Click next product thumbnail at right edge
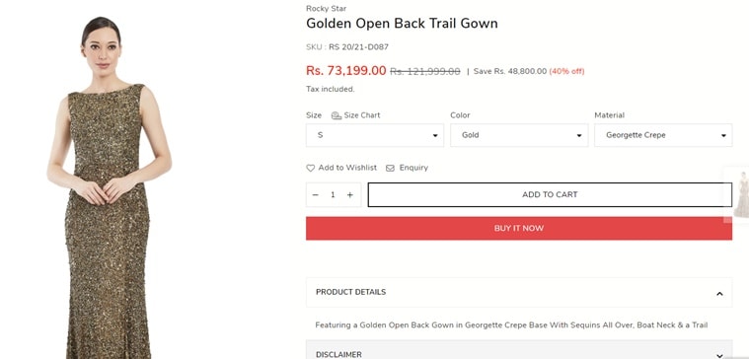 pyautogui.click(x=740, y=194)
